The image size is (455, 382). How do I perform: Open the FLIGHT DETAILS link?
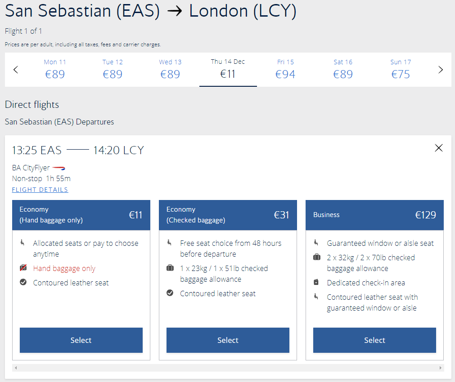pos(40,190)
